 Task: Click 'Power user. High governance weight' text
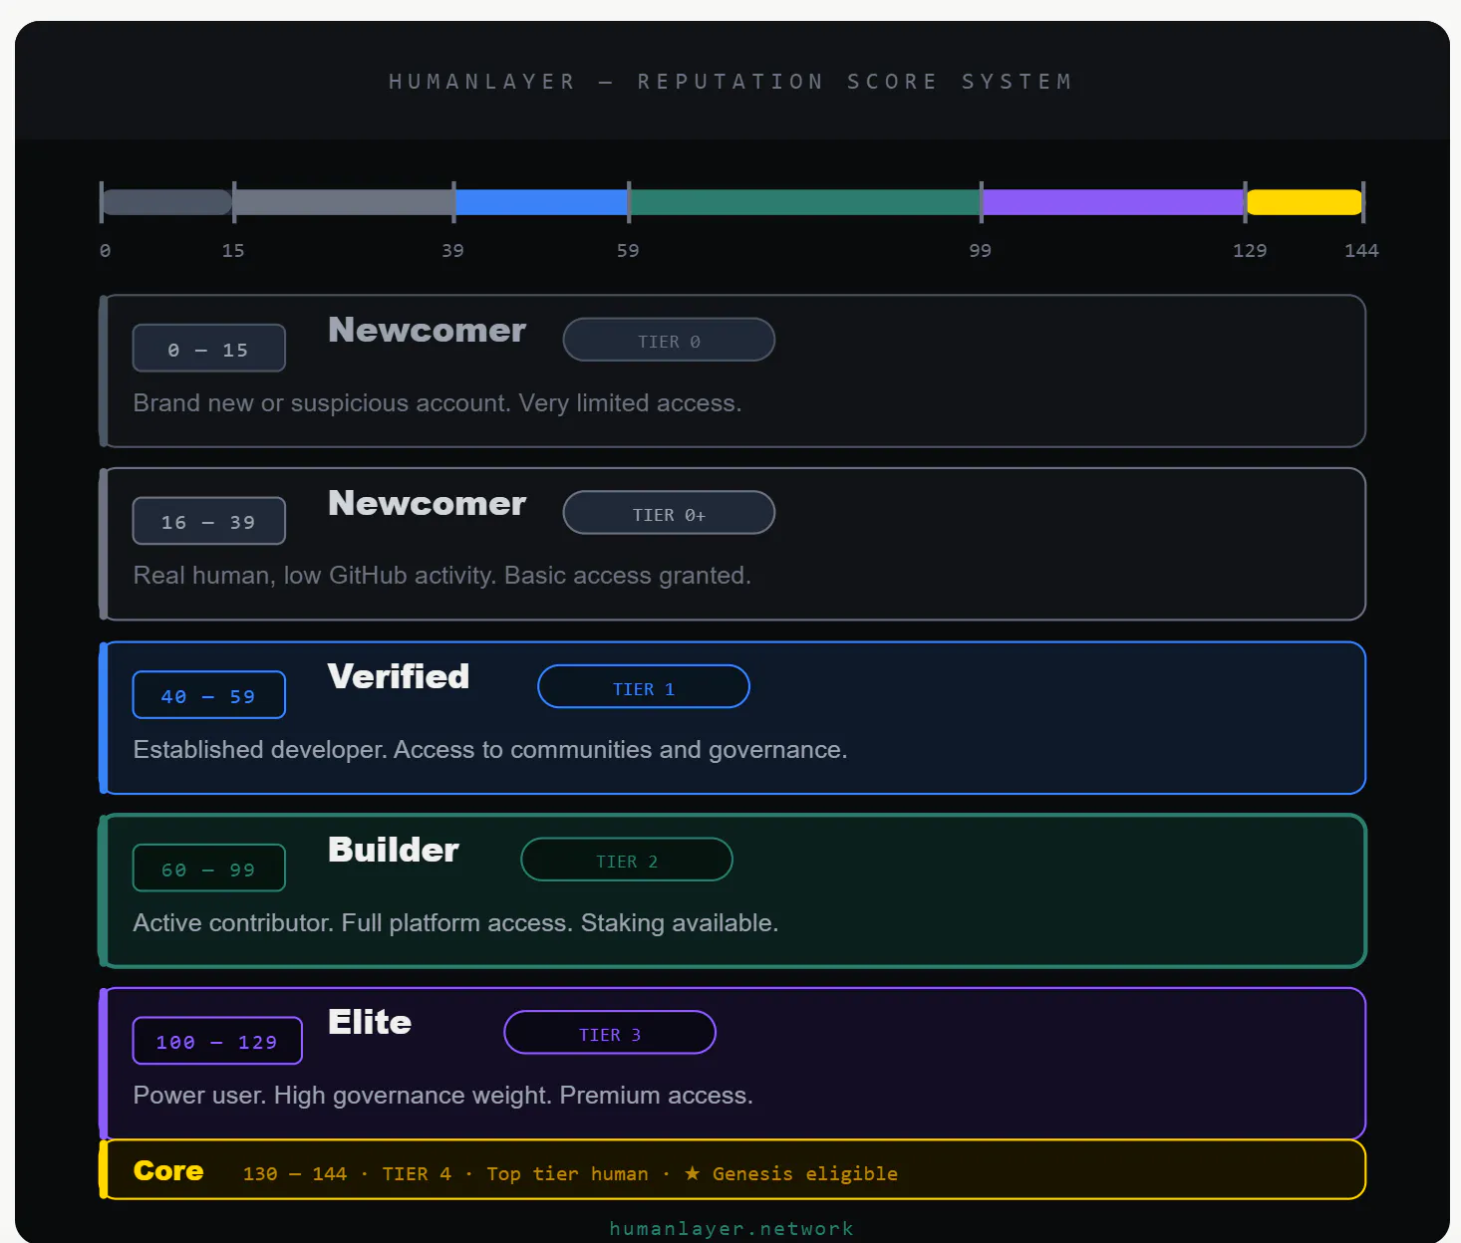(443, 1096)
